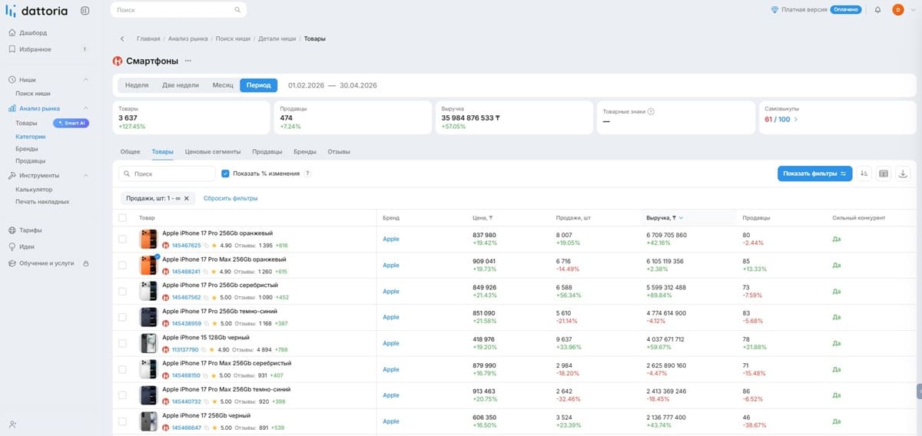Open notifications bell

point(877,10)
